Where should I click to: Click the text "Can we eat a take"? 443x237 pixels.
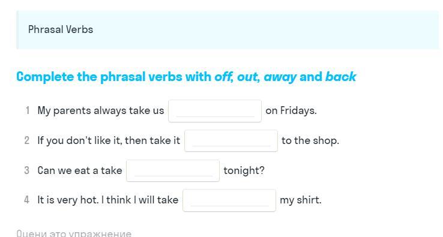point(80,170)
